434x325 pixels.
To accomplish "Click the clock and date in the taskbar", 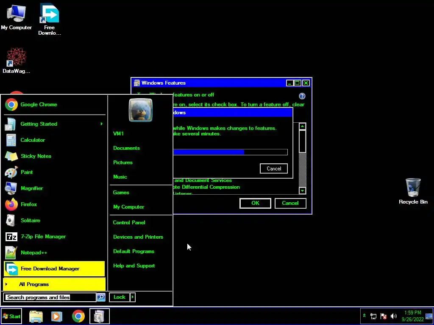I will 413,316.
